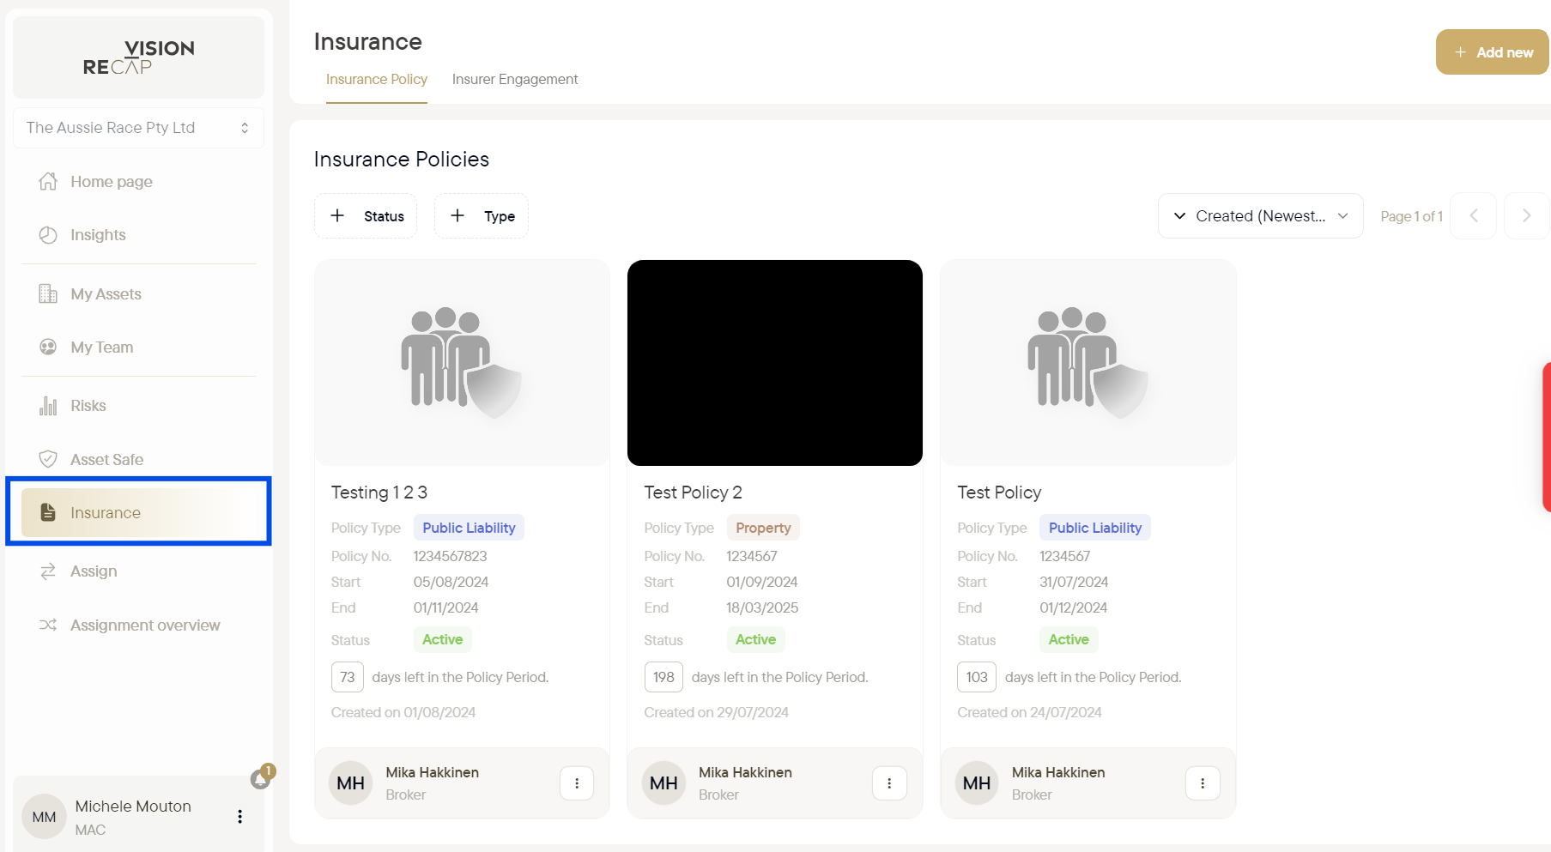The image size is (1551, 852).
Task: Click the Risks bar chart icon
Action: 48,406
